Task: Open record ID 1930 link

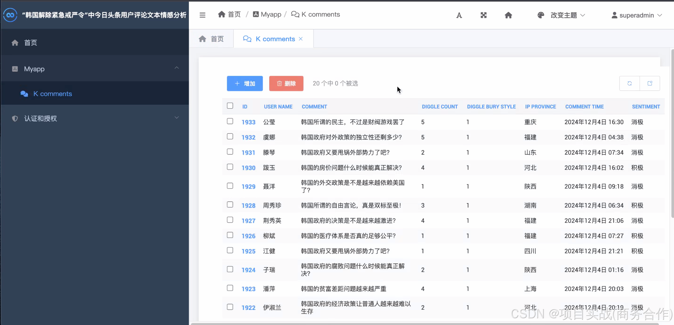Action: coord(248,168)
